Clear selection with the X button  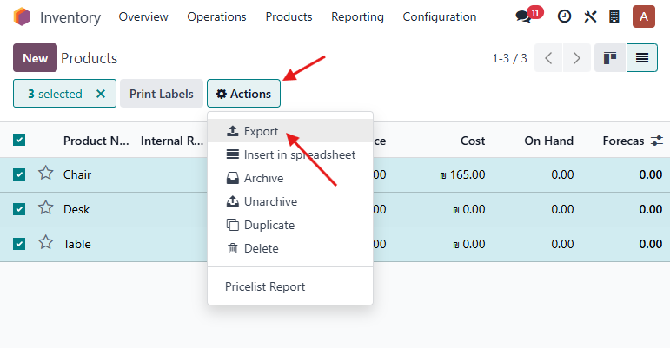[x=100, y=94]
